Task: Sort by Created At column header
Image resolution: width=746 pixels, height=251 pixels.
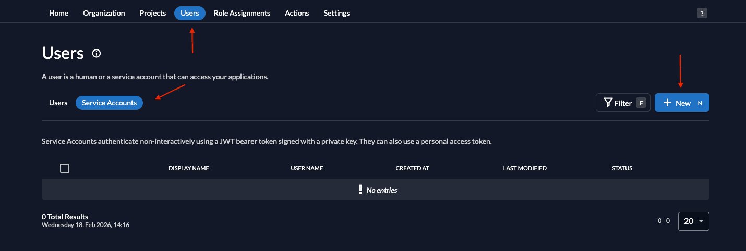Action: pyautogui.click(x=412, y=168)
